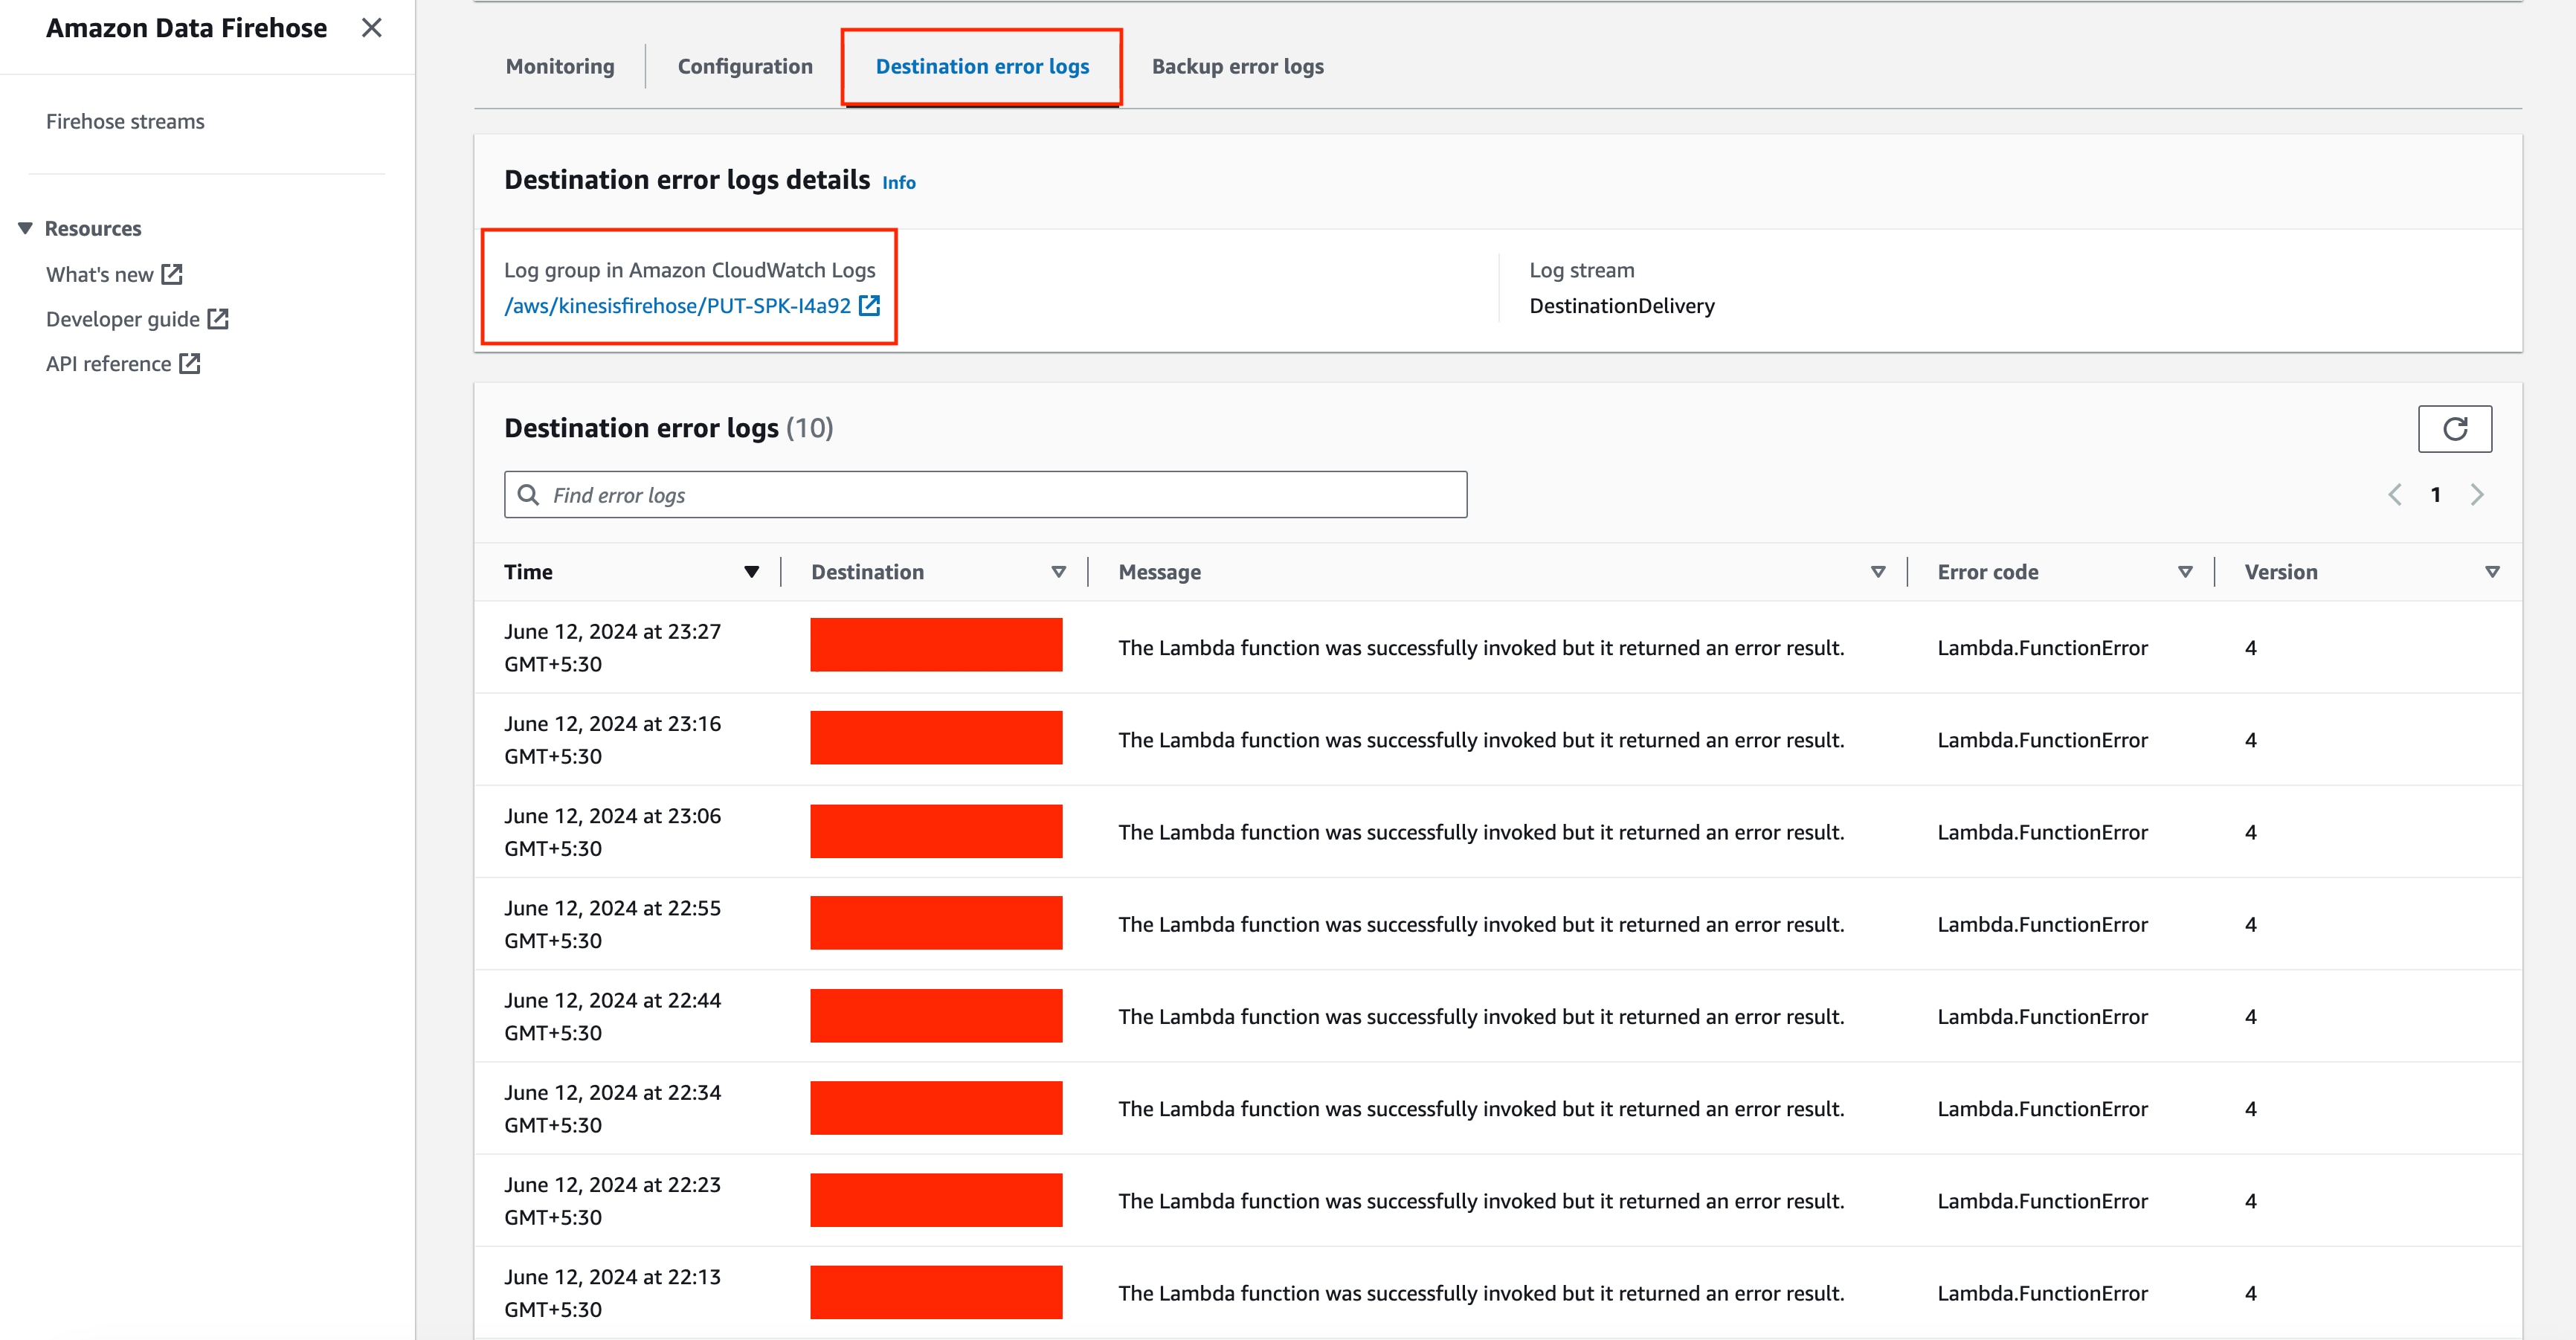
Task: Click Lambda.FunctionError code in the 22:34 row
Action: (x=2042, y=1108)
